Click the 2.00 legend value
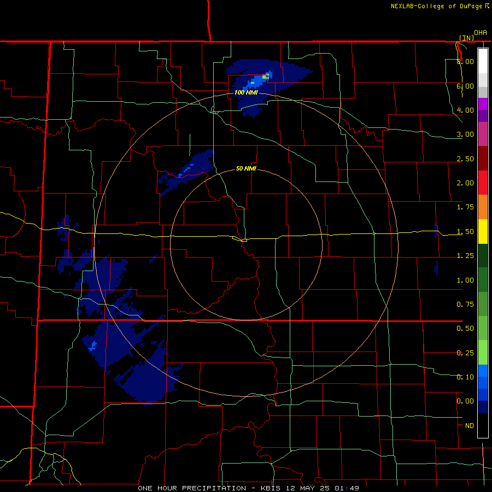 click(x=465, y=183)
